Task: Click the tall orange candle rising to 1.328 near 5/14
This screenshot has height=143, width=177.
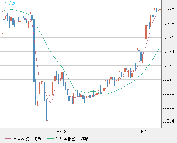Action: 146,32
